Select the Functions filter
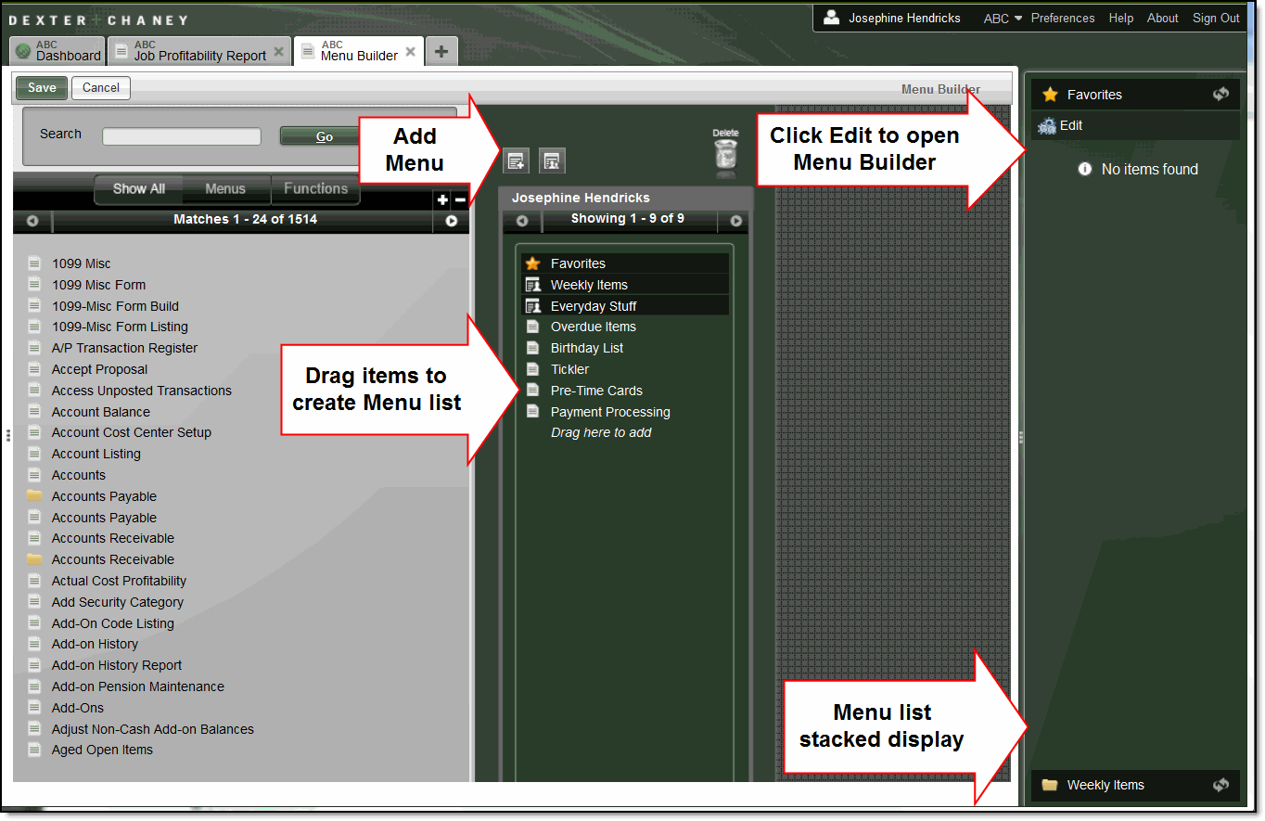Screen dimensions: 1265x821 [x=315, y=188]
